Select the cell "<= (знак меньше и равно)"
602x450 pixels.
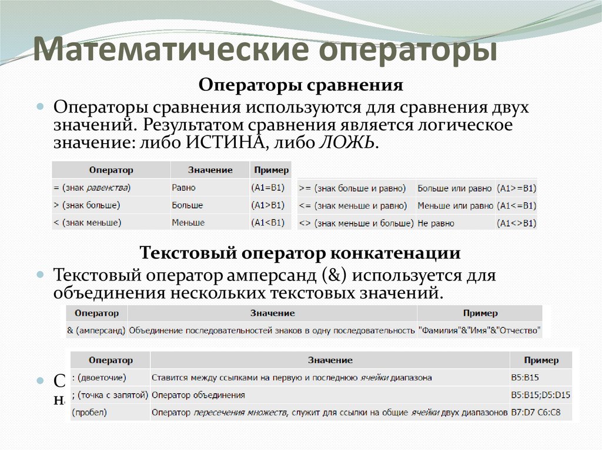356,206
